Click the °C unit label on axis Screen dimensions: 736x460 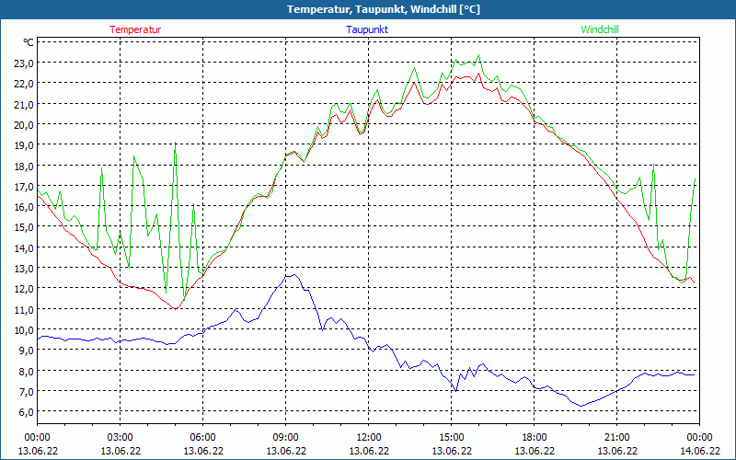[x=29, y=42]
